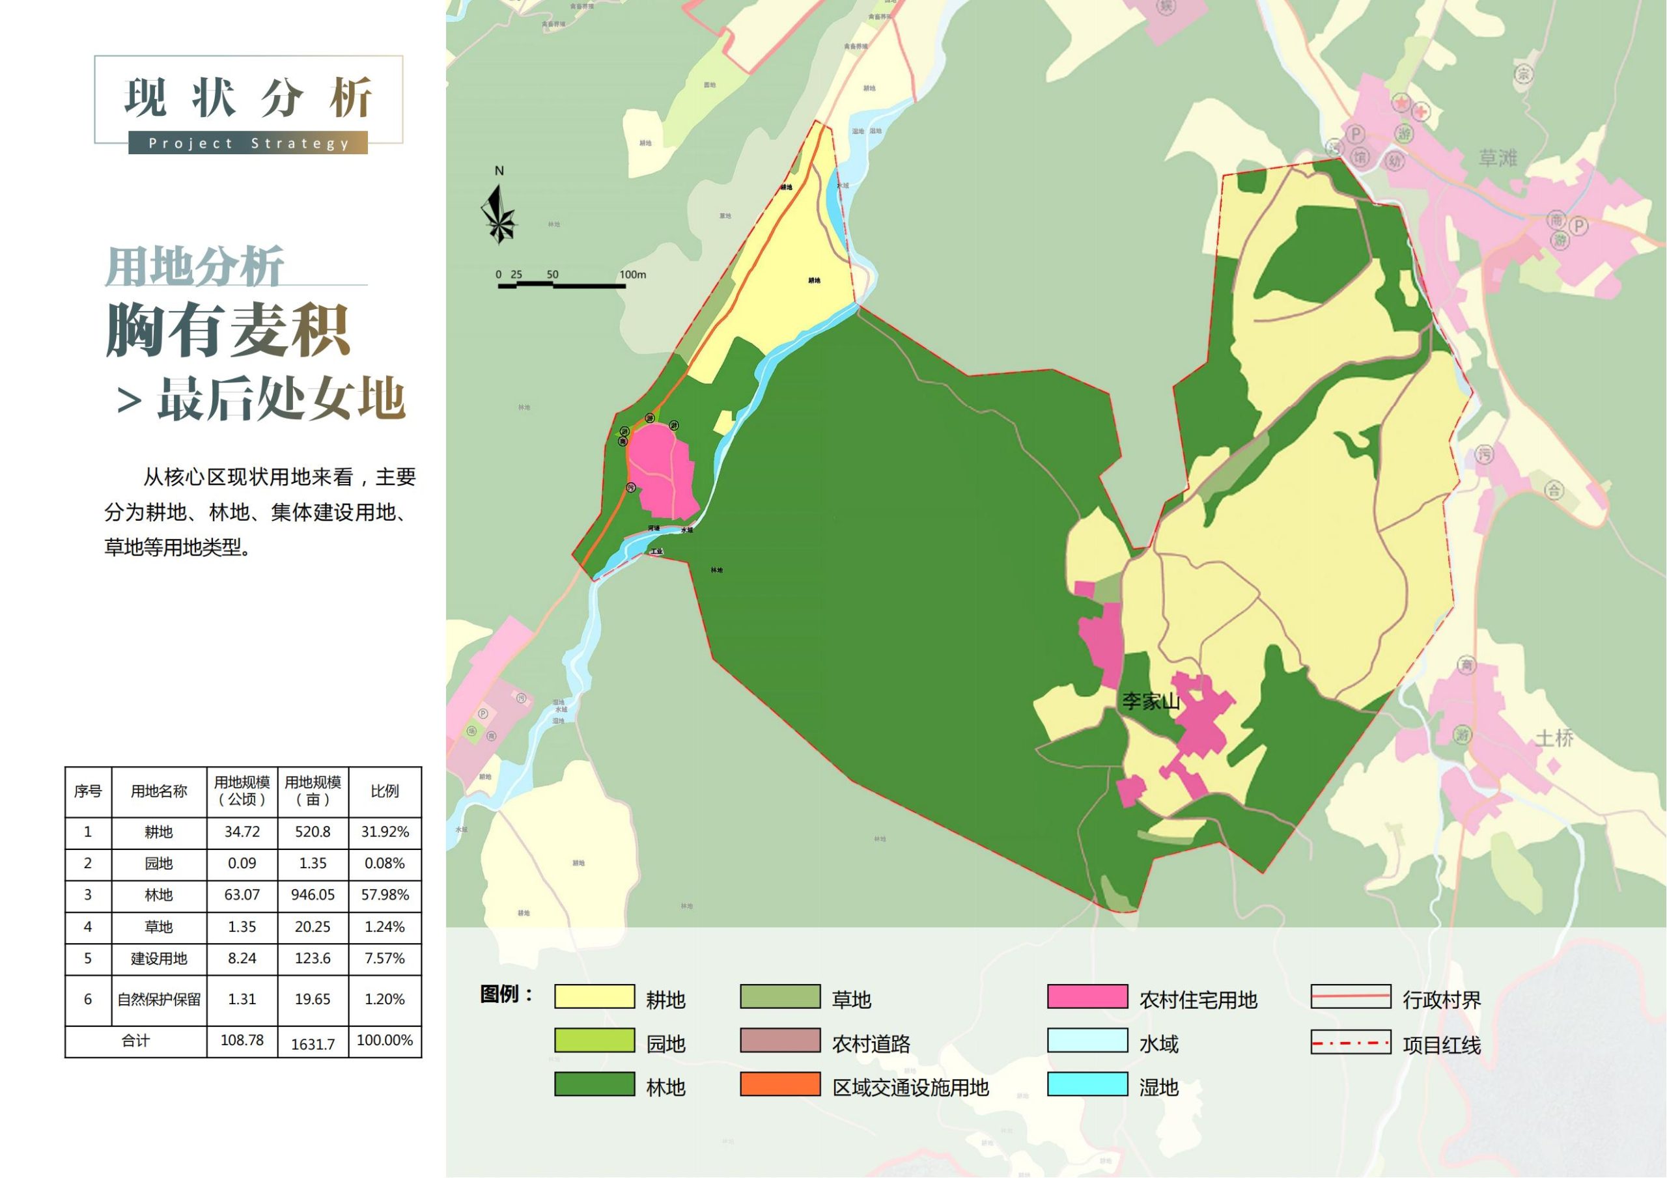The height and width of the screenshot is (1178, 1667).
Task: Click the 行政村界 line sample in legend
Action: click(1351, 996)
